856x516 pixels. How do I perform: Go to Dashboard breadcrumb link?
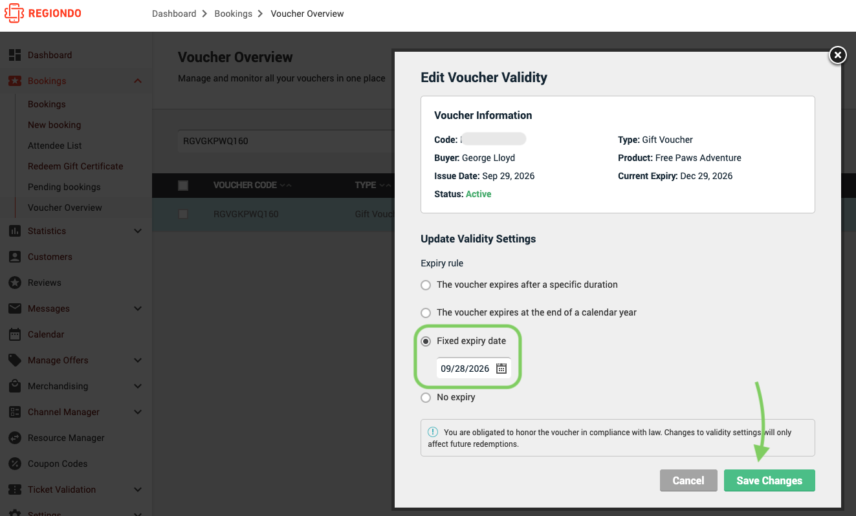pyautogui.click(x=174, y=14)
